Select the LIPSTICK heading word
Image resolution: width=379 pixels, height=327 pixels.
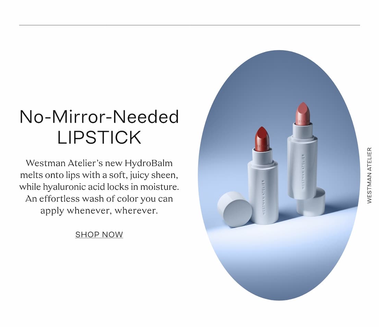[x=99, y=137]
